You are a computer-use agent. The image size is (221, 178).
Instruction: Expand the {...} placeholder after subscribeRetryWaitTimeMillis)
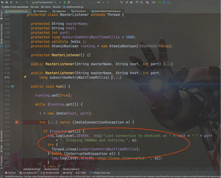[117, 77]
